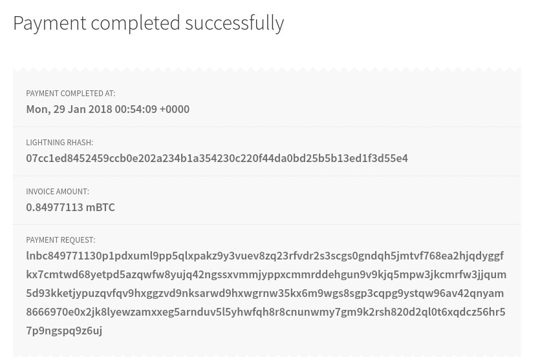
Task: Click the lightning rhash value starting 07cc1ed
Action: click(x=217, y=158)
